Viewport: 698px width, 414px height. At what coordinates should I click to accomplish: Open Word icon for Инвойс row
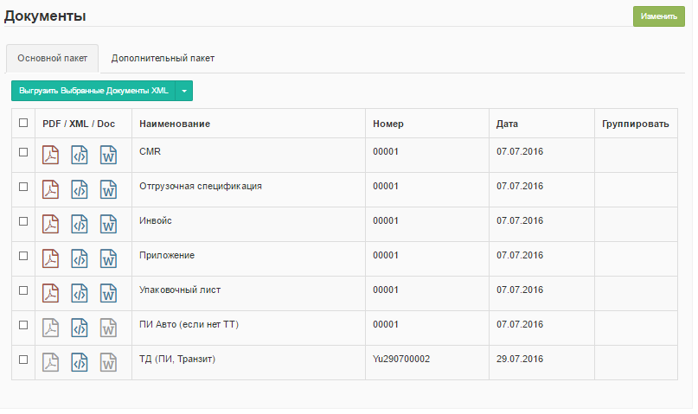click(x=108, y=225)
